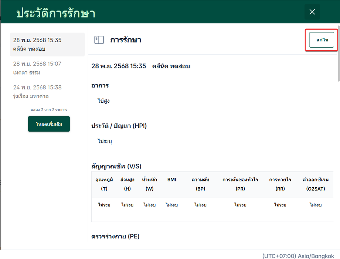Click the vertical scrollbar of treatment details

click(x=339, y=54)
